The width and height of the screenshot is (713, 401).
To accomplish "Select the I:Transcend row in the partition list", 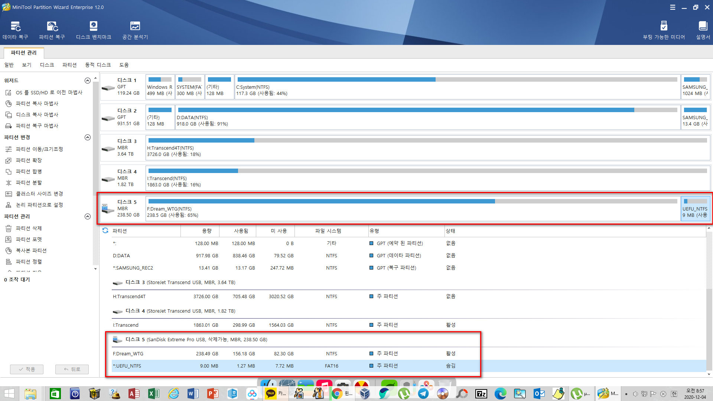I will click(x=408, y=325).
